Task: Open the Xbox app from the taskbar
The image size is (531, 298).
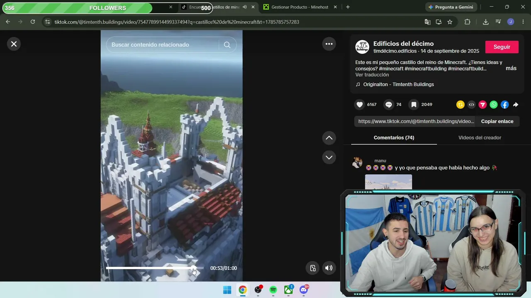Action: (288, 290)
